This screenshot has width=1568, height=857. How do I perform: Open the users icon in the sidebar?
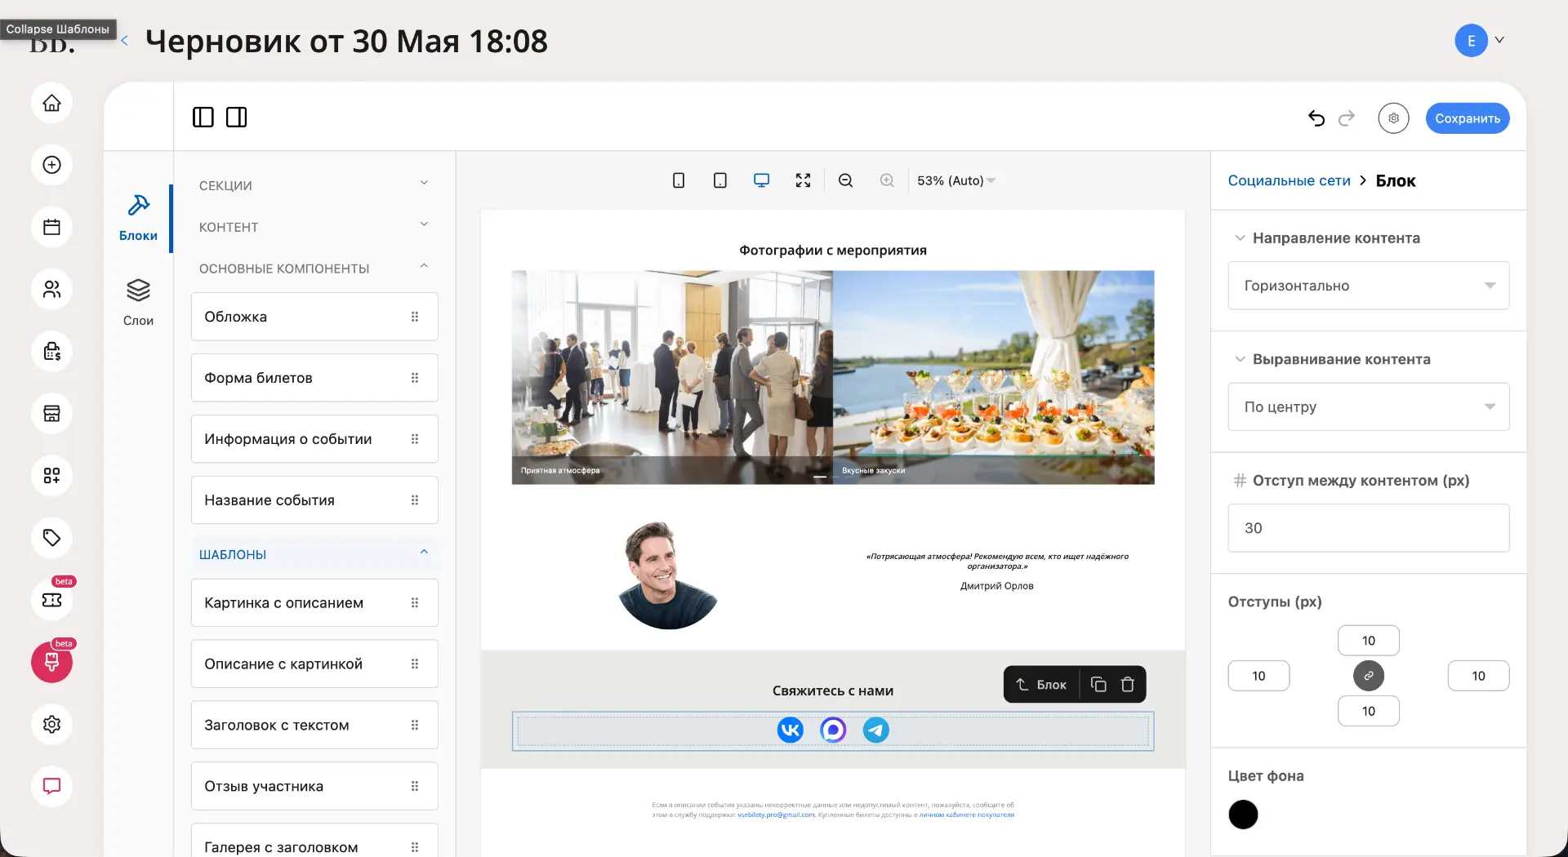[51, 289]
